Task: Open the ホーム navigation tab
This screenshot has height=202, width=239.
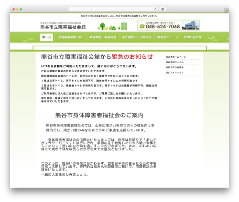Action: (46, 37)
